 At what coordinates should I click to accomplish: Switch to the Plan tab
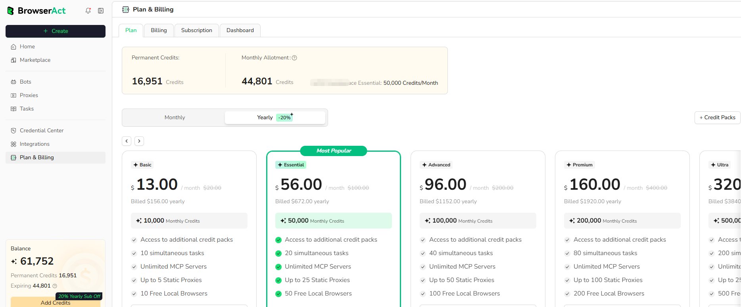click(131, 30)
